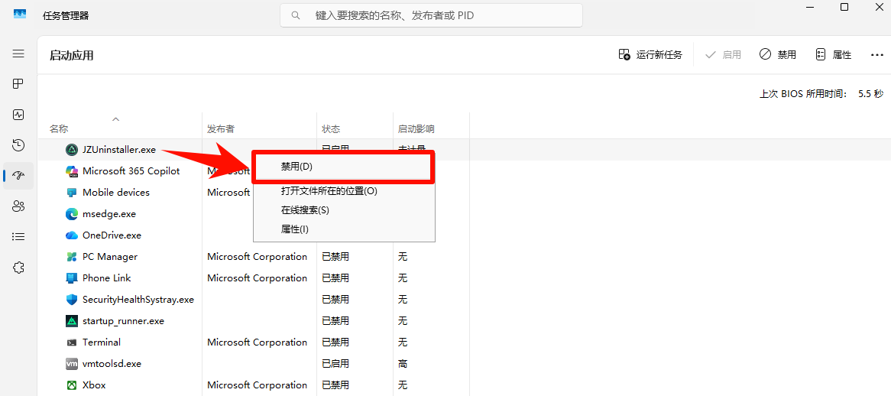Sort by the 启动影响 column header

[x=416, y=129]
